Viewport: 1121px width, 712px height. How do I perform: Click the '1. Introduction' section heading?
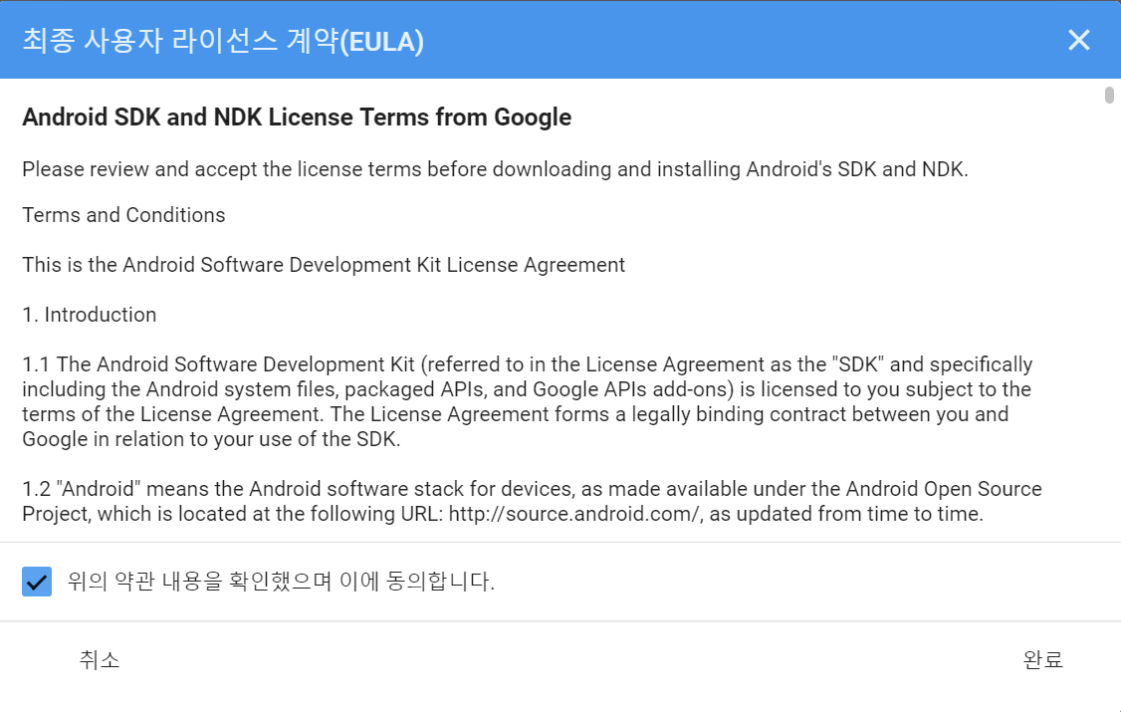click(x=90, y=315)
